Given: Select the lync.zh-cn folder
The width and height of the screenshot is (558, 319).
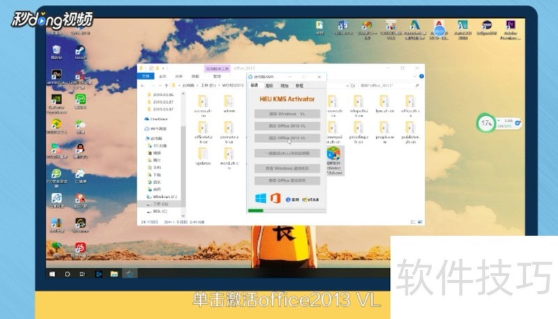Looking at the screenshot, I should point(384,104).
